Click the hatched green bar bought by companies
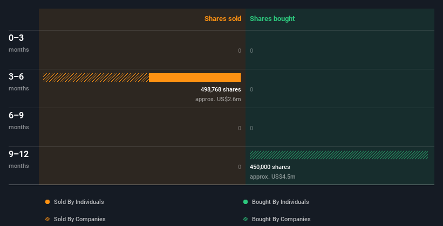The width and height of the screenshot is (443, 226). [x=339, y=155]
